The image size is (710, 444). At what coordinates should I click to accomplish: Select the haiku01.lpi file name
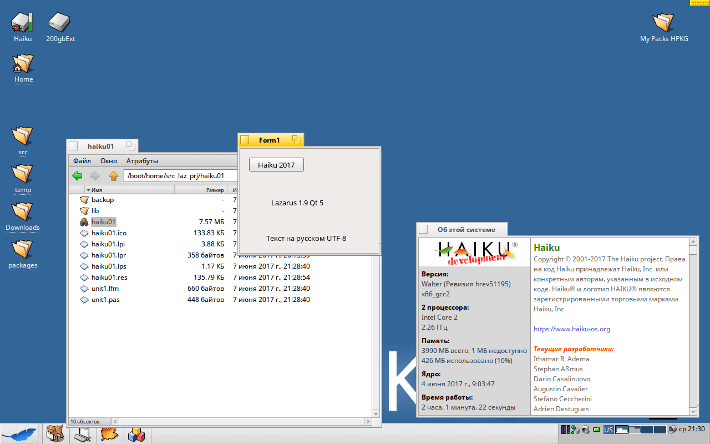click(x=108, y=244)
